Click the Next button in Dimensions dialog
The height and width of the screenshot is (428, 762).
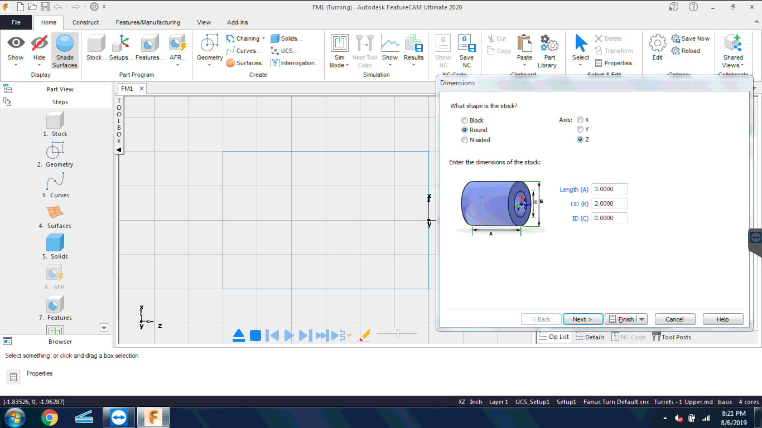pos(583,319)
